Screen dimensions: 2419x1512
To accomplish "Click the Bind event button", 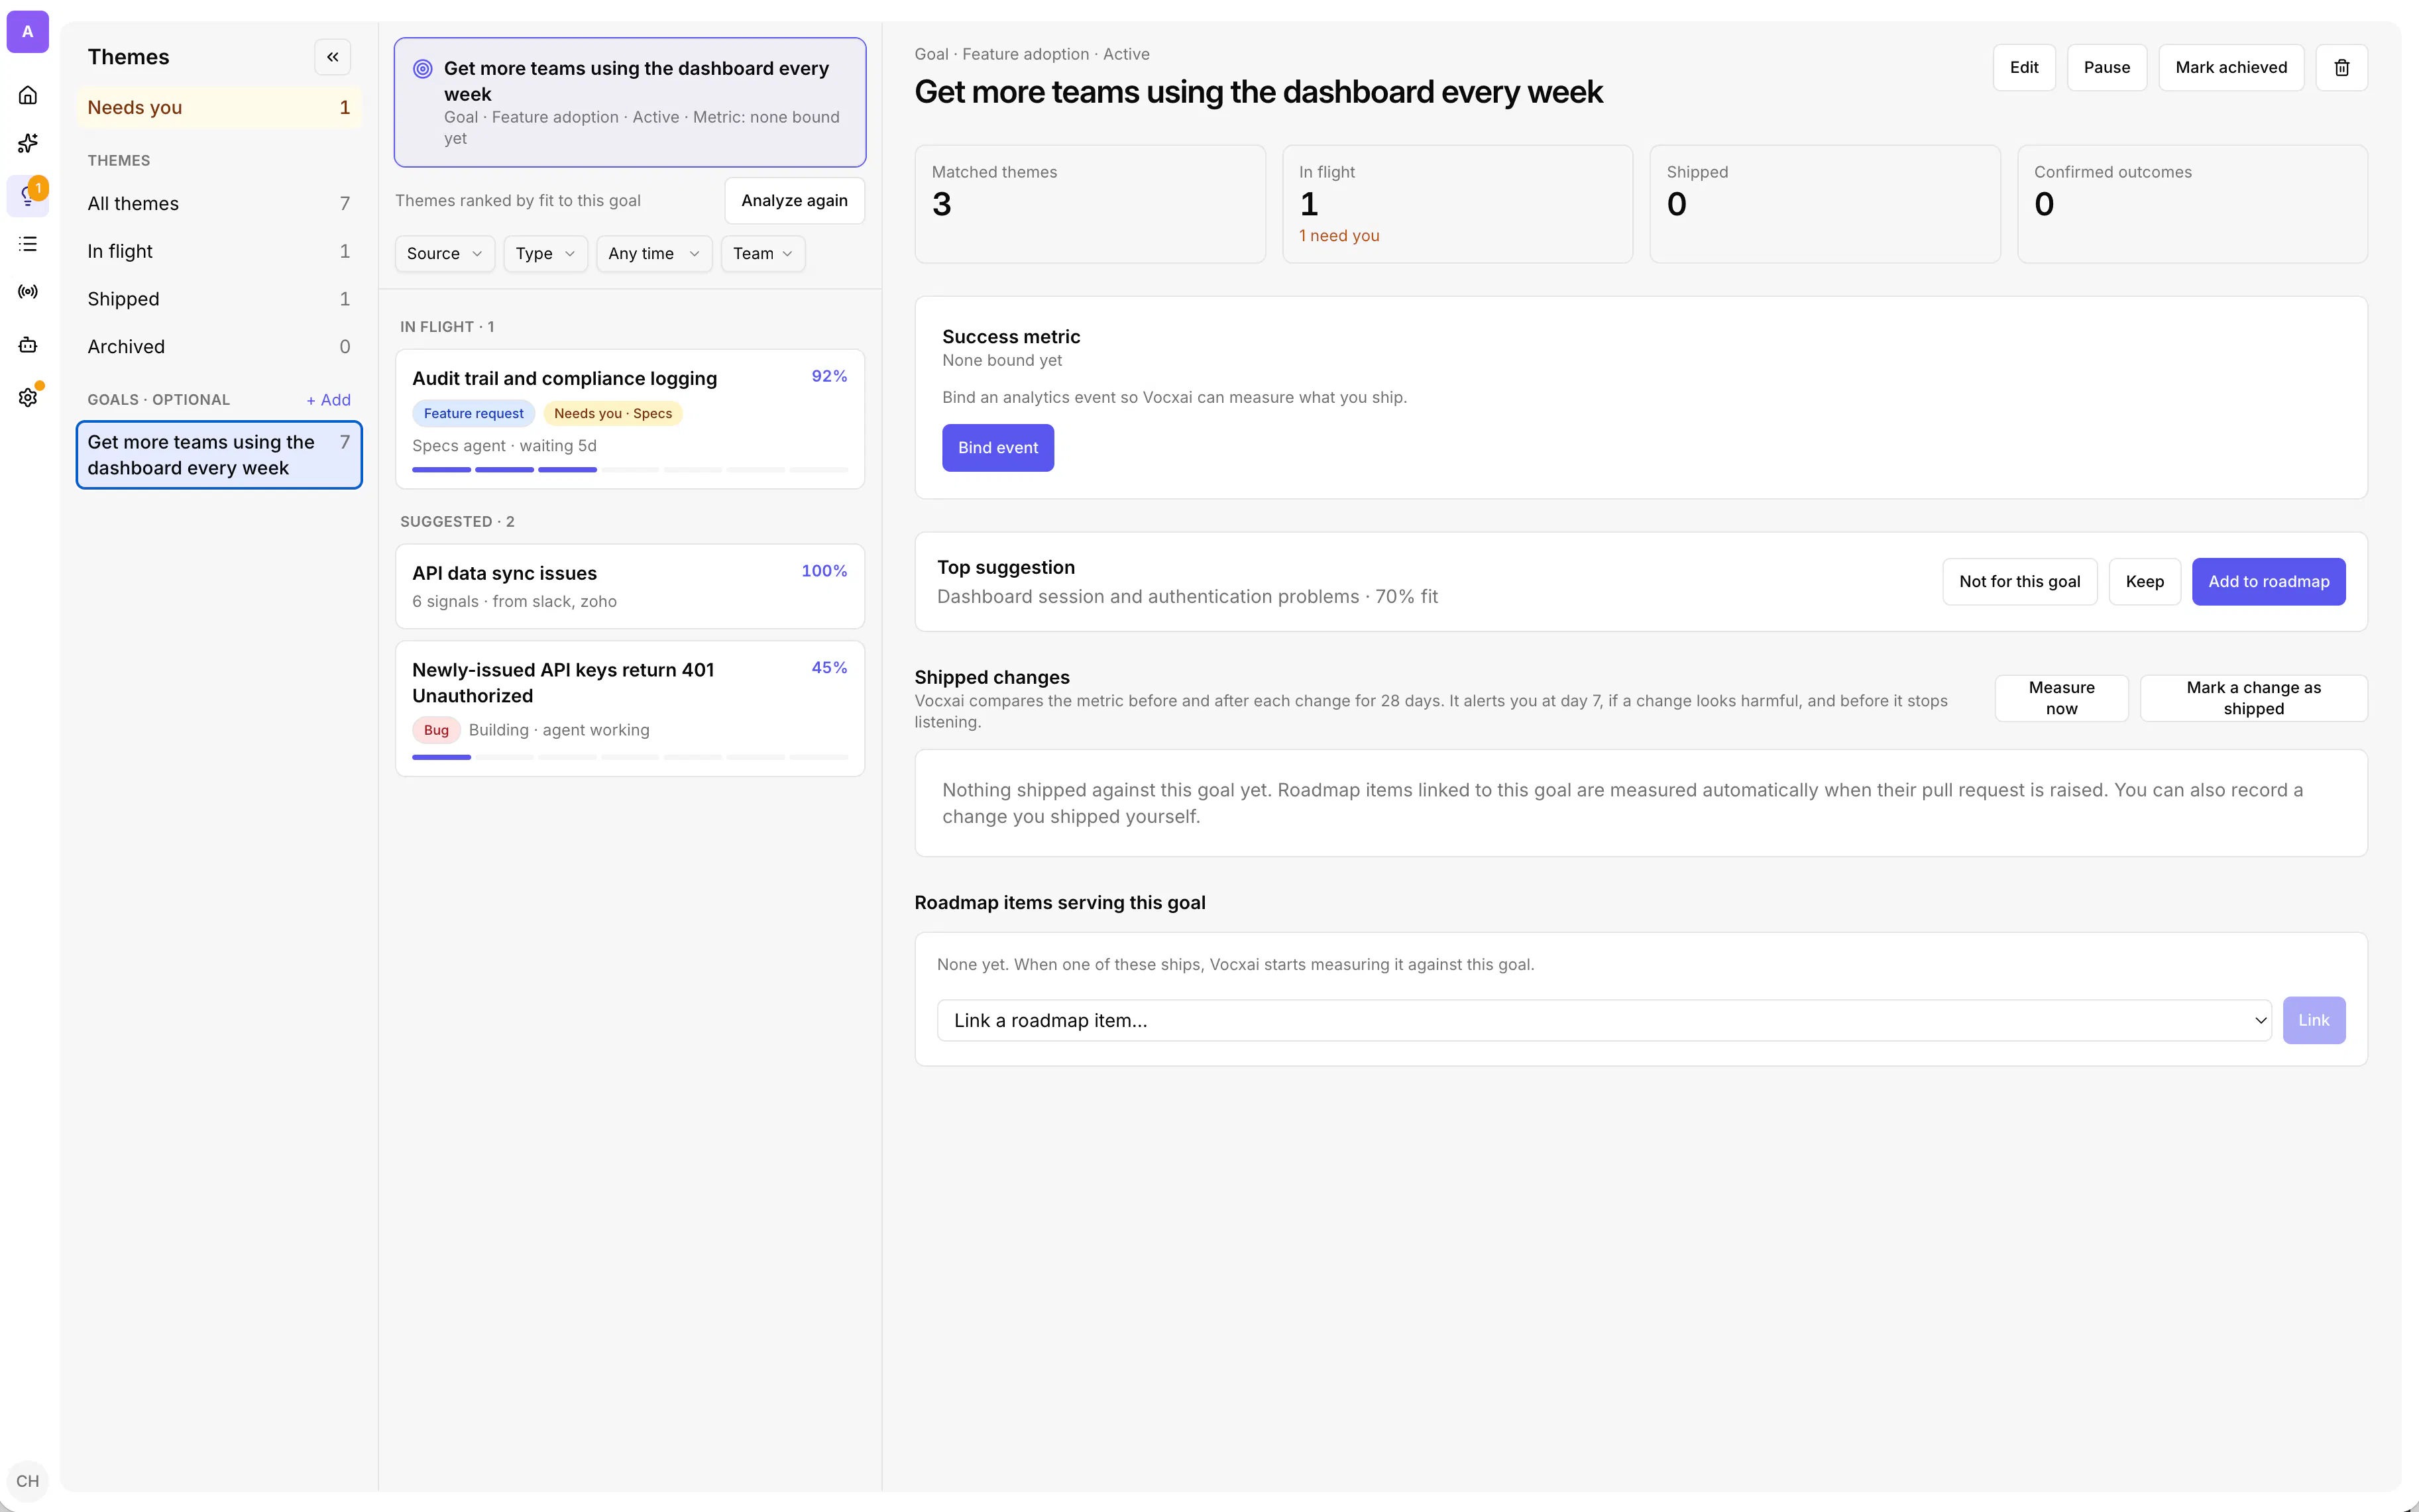I will [x=998, y=448].
